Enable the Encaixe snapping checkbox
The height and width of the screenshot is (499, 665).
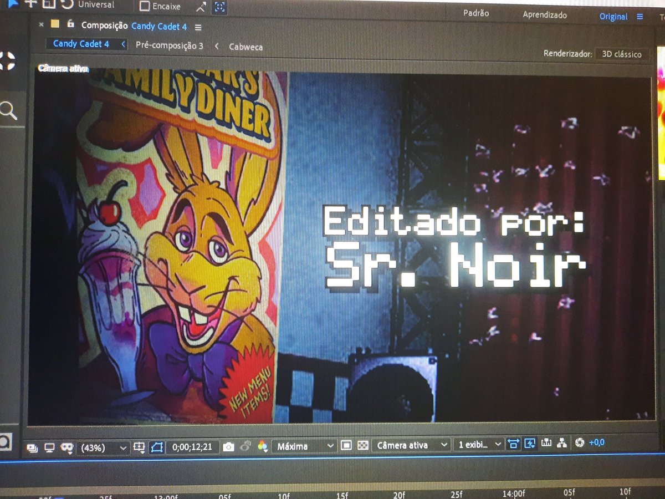click(x=145, y=7)
